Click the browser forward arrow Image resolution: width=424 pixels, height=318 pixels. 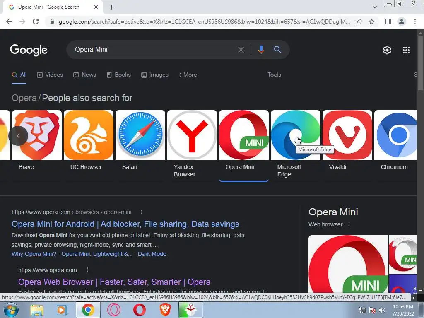[22, 22]
